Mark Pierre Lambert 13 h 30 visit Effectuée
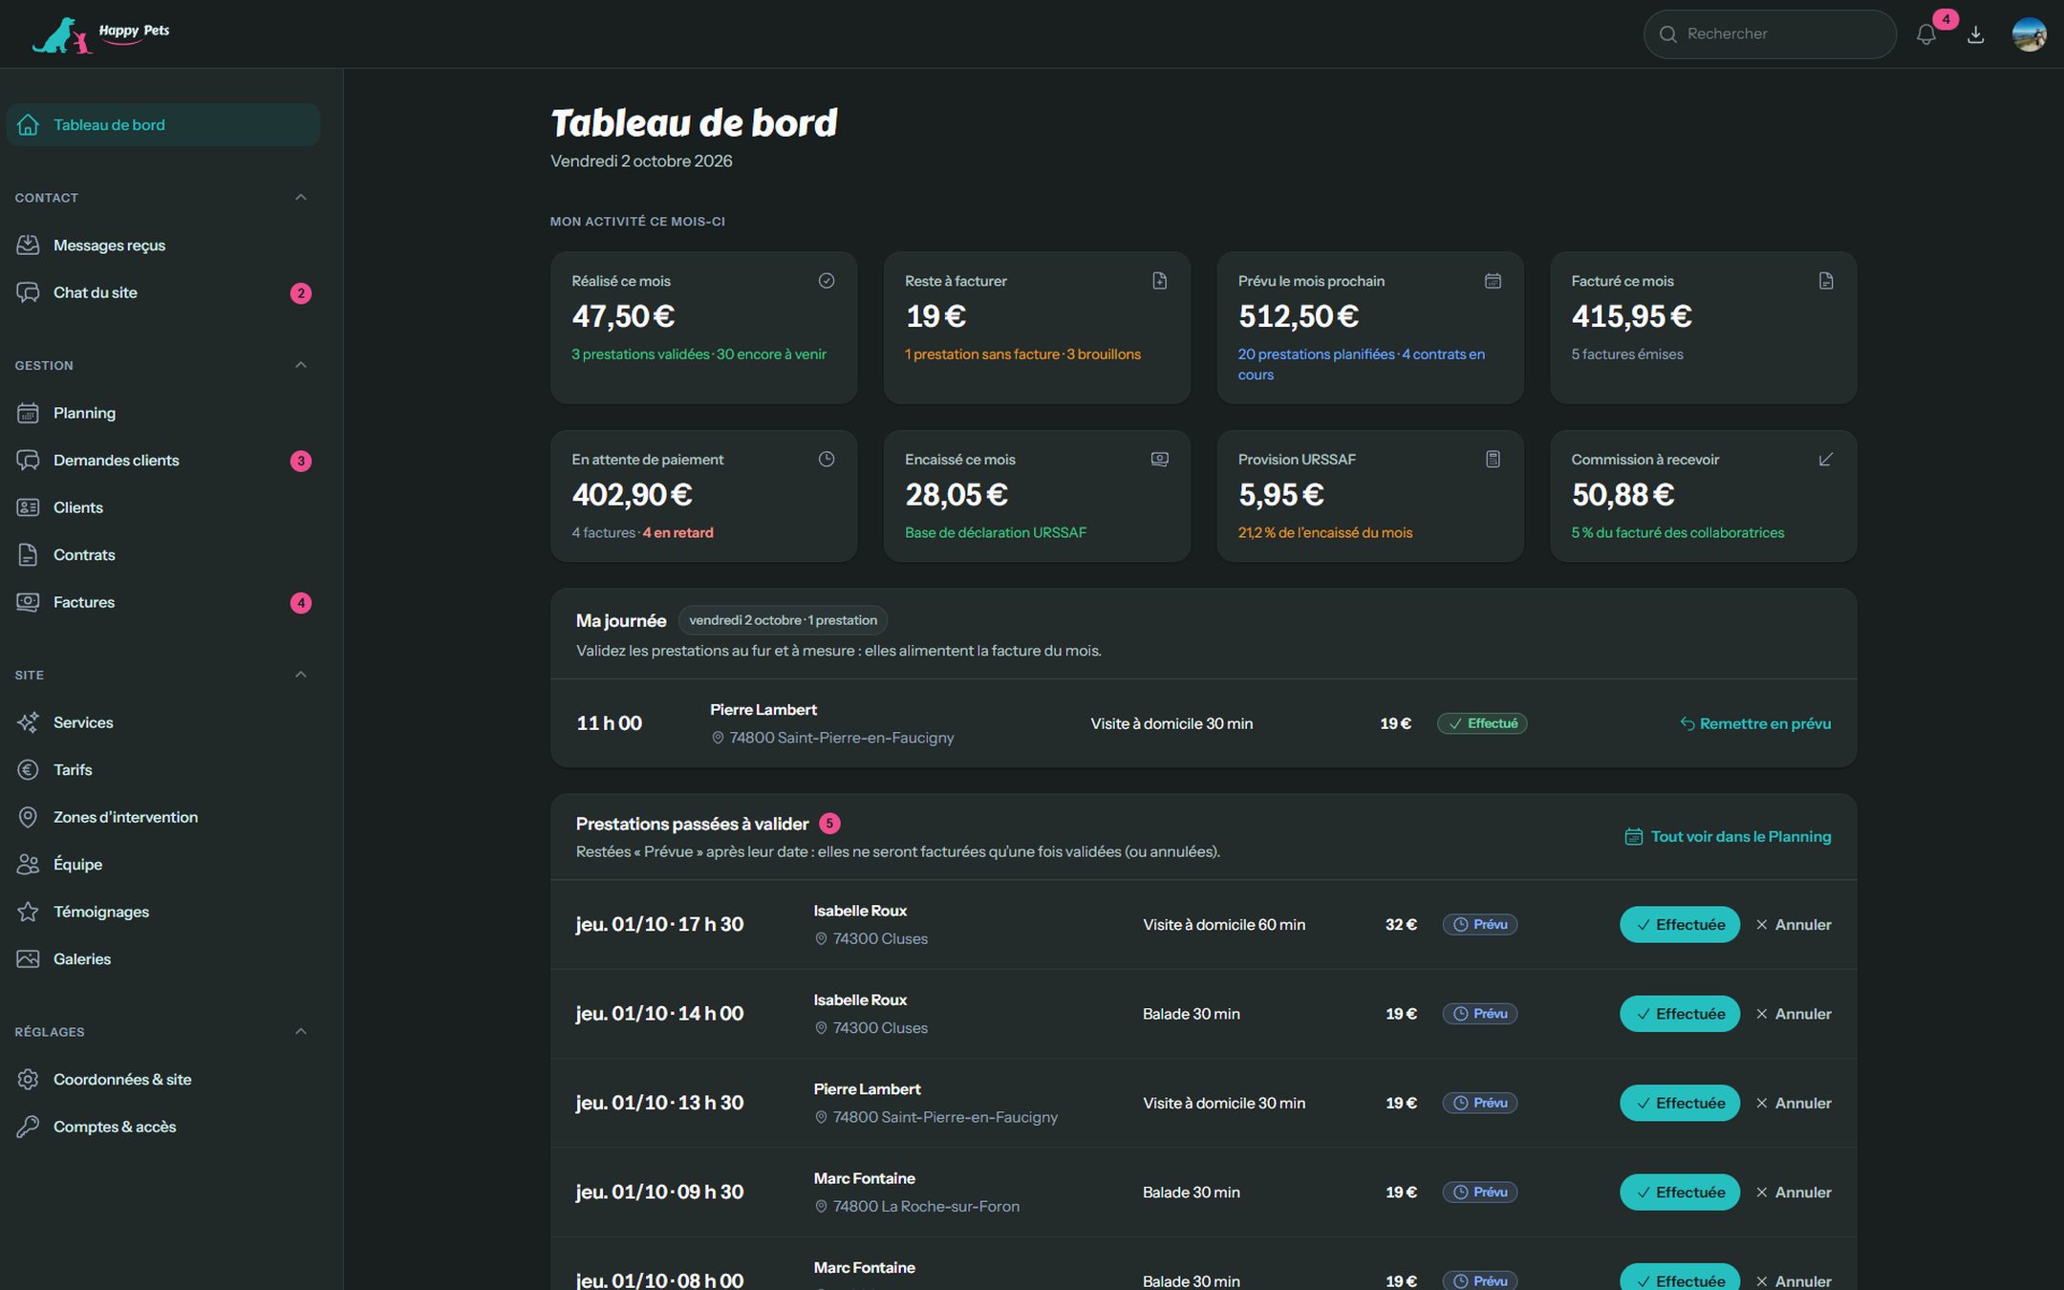The height and width of the screenshot is (1290, 2064). tap(1680, 1103)
